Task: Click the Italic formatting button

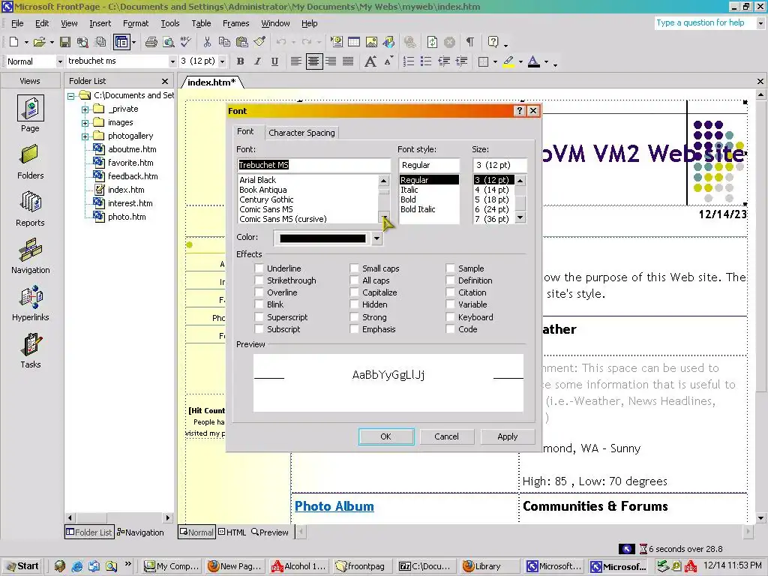Action: coord(257,61)
